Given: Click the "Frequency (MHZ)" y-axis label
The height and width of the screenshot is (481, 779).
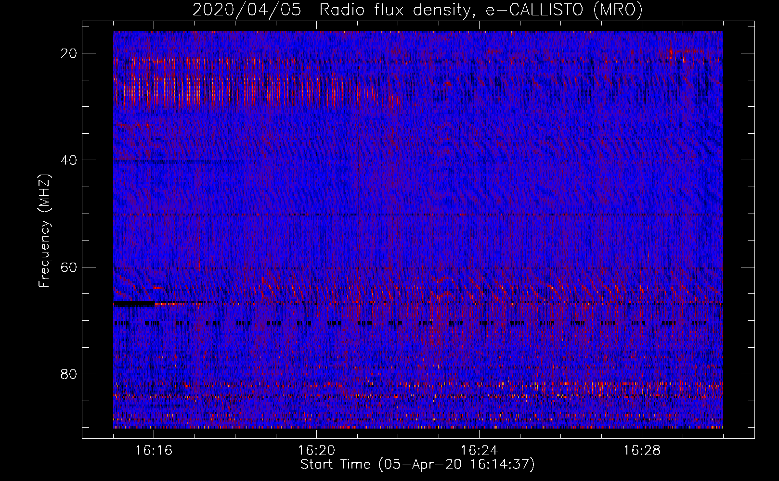Looking at the screenshot, I should click(44, 231).
